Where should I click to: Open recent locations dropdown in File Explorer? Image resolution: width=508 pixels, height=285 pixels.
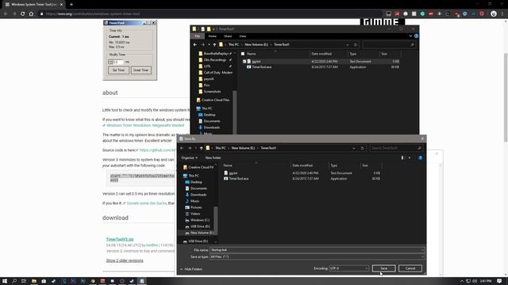point(209,44)
